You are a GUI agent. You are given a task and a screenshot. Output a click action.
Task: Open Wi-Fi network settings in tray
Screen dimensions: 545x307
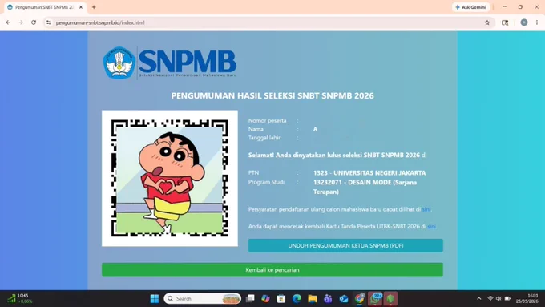(490, 299)
